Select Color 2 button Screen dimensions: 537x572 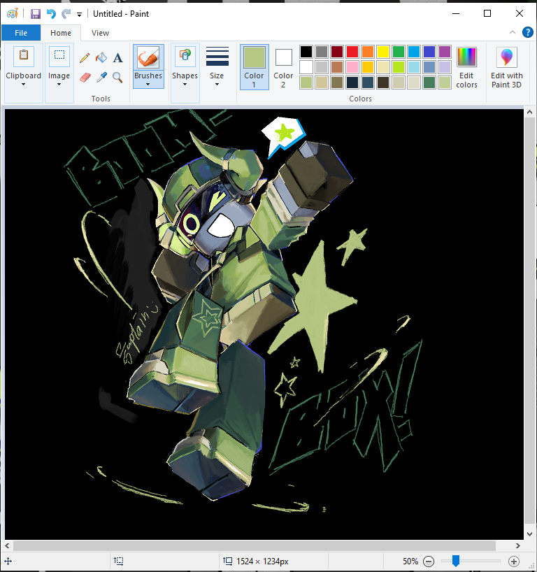tap(283, 67)
